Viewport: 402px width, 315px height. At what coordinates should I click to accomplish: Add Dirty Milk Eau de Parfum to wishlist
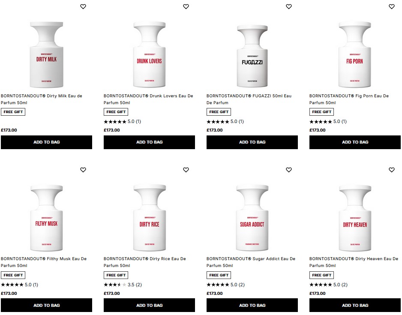point(83,7)
